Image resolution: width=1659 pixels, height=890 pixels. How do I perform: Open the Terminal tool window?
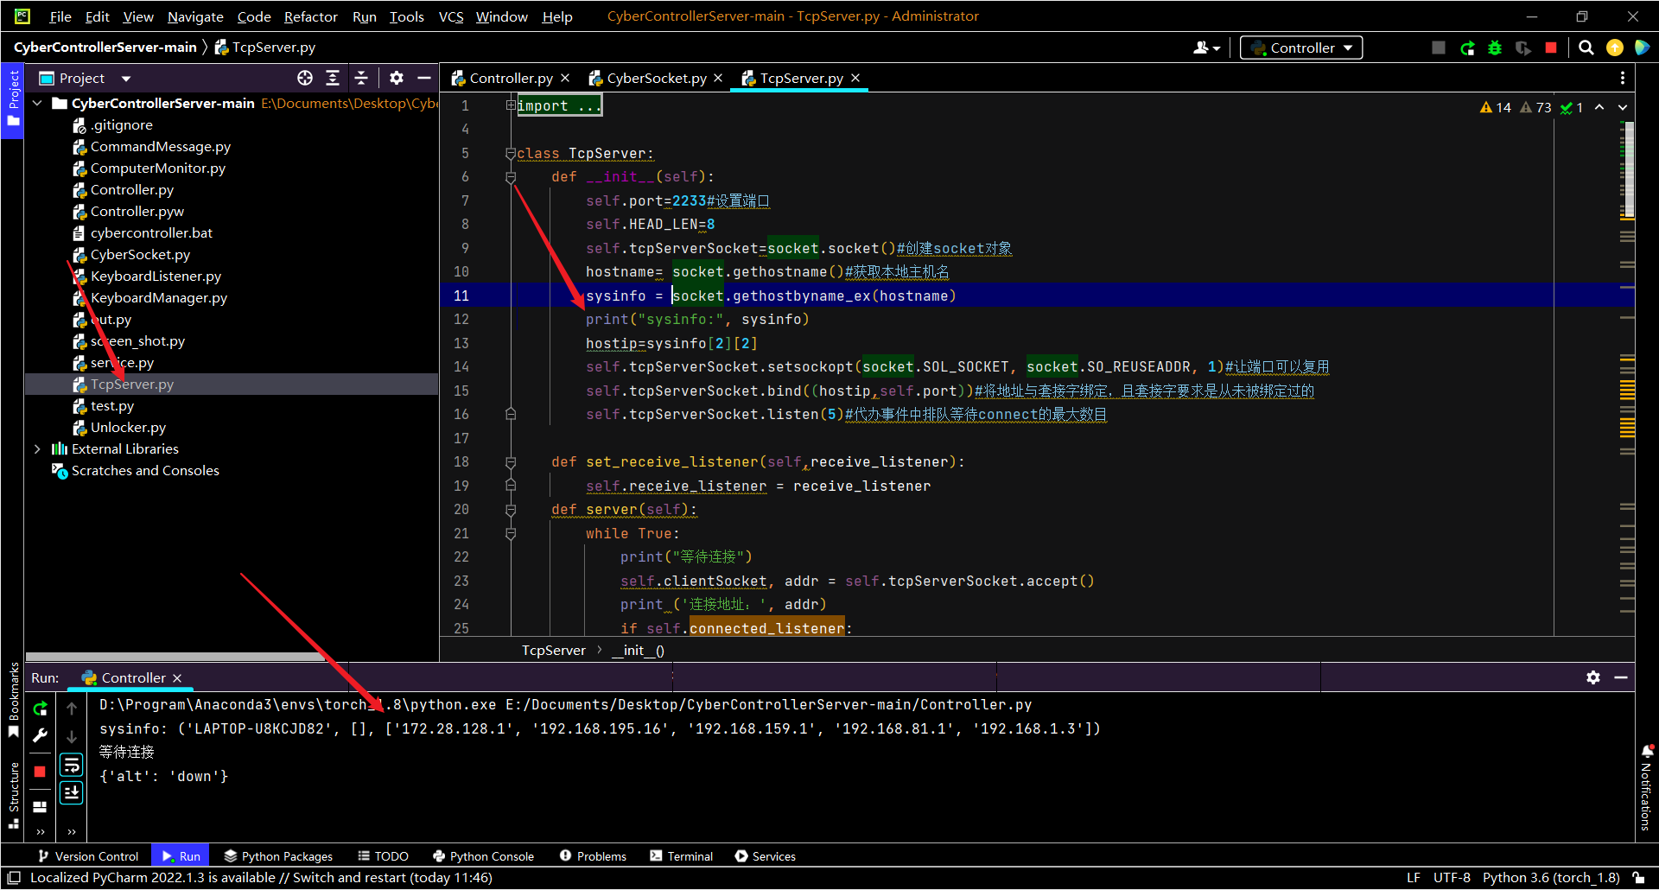point(681,856)
